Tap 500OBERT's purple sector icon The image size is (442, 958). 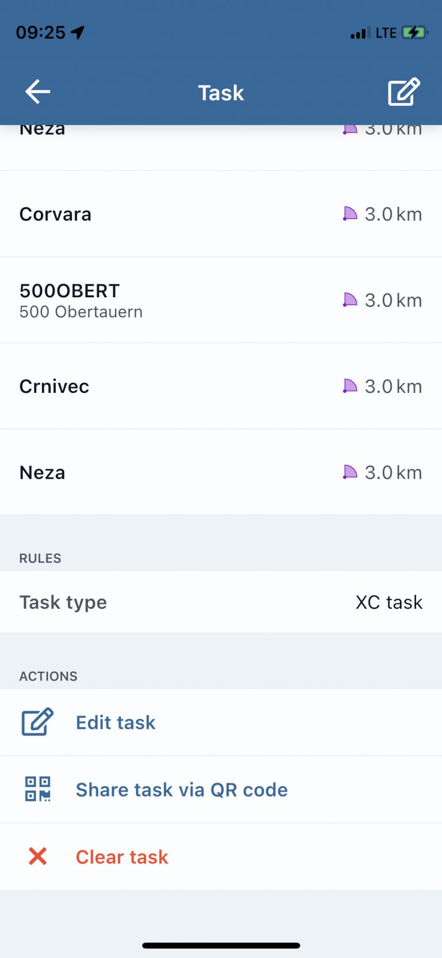[349, 300]
